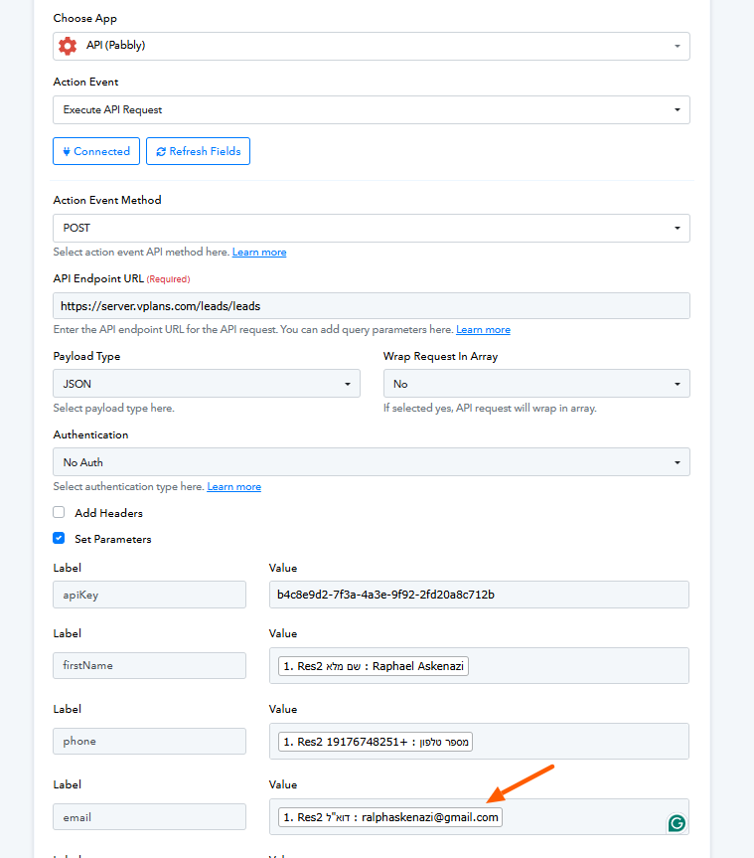Click the email label field
The image size is (754, 858).
(x=149, y=817)
